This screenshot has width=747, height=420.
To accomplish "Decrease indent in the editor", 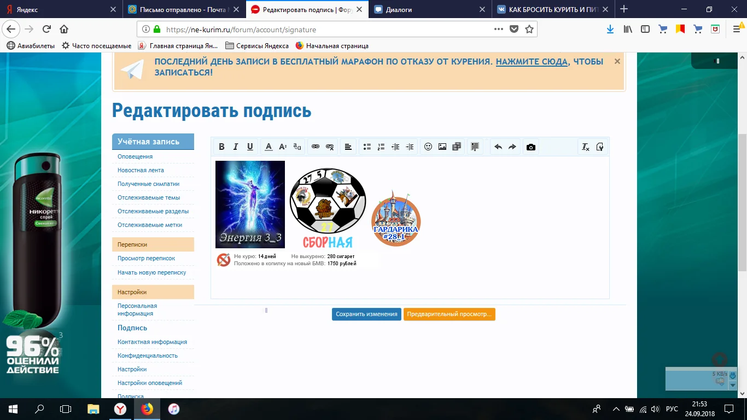I will click(395, 147).
